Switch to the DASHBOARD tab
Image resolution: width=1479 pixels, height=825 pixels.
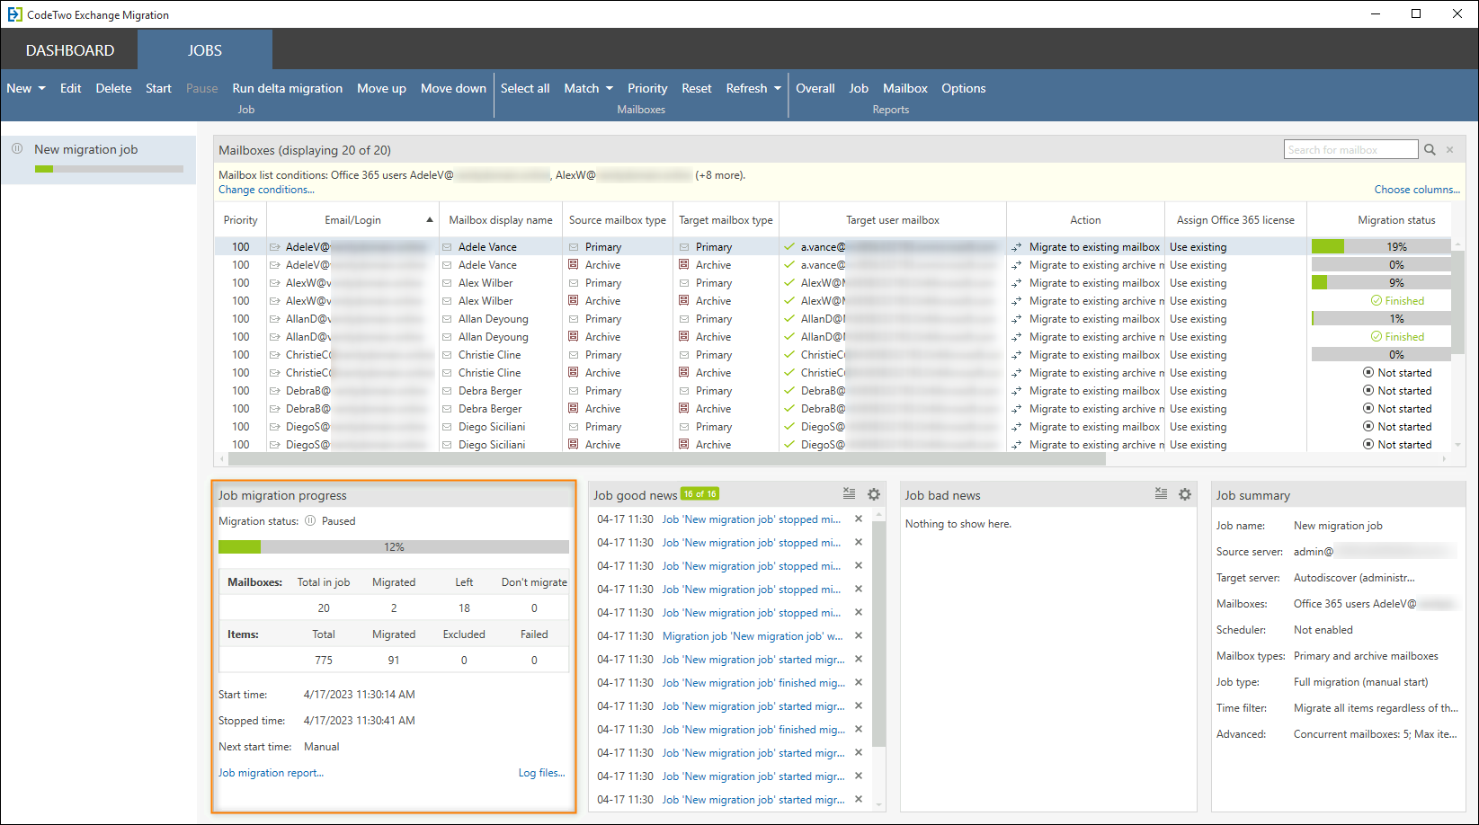tap(70, 50)
